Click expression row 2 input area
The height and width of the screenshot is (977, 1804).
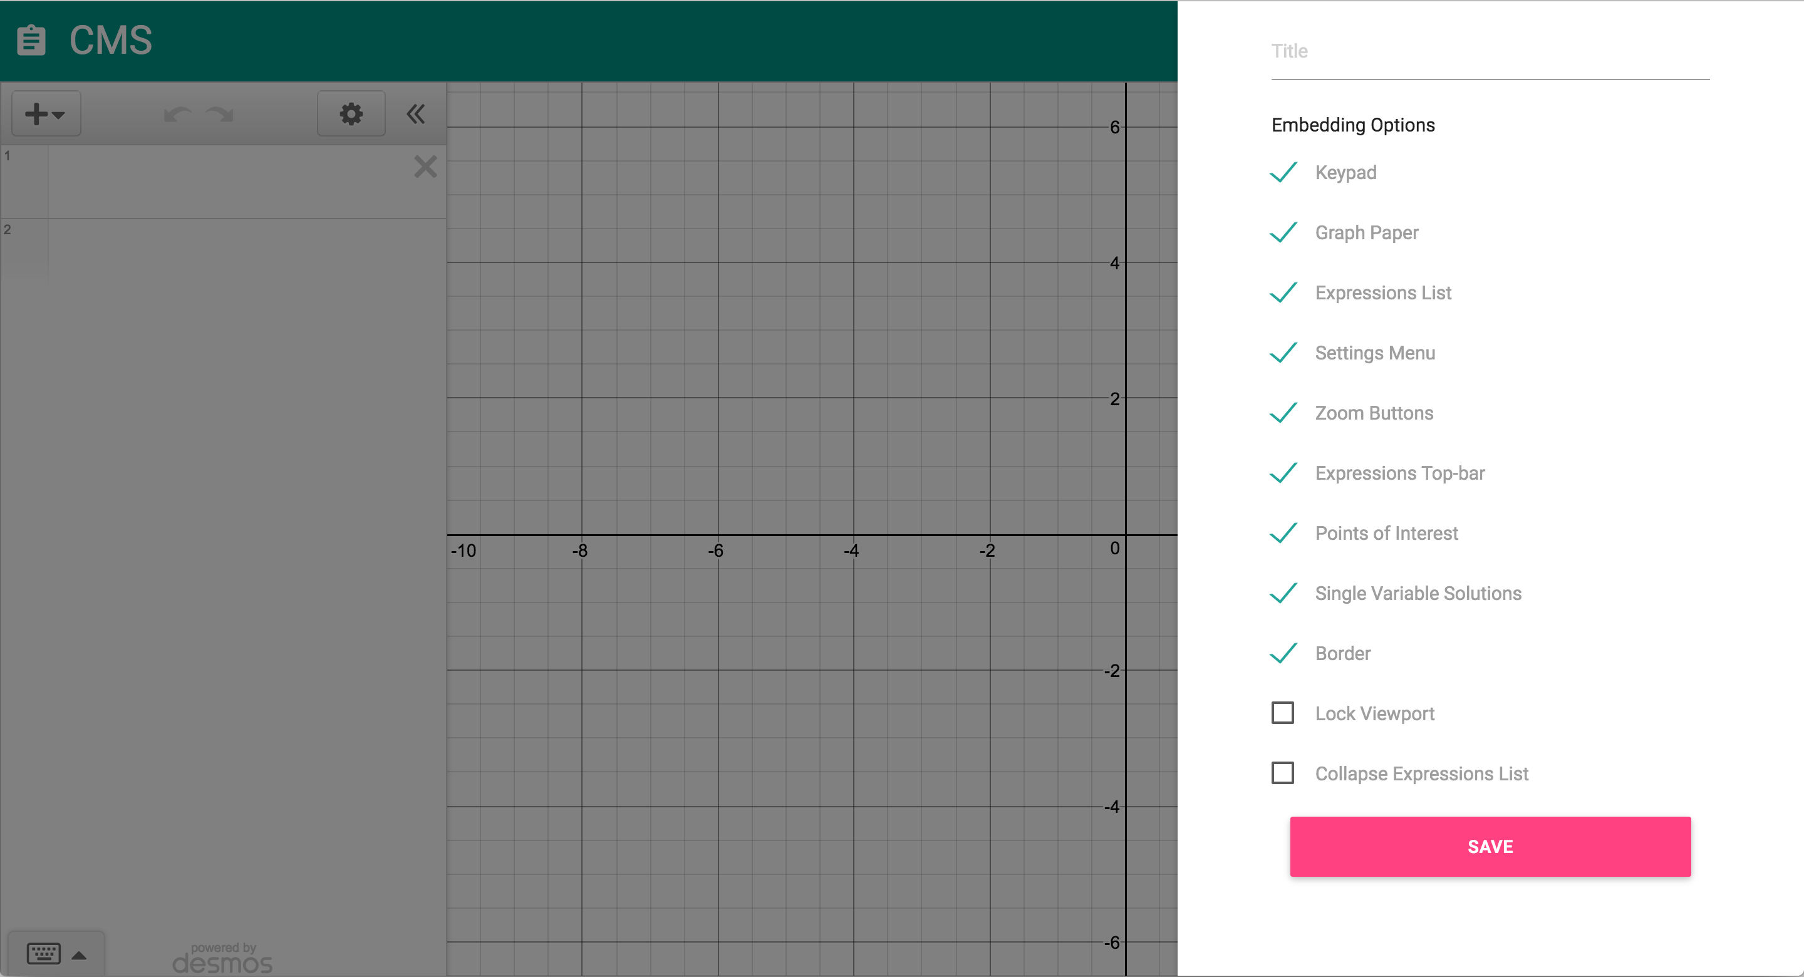click(x=247, y=252)
